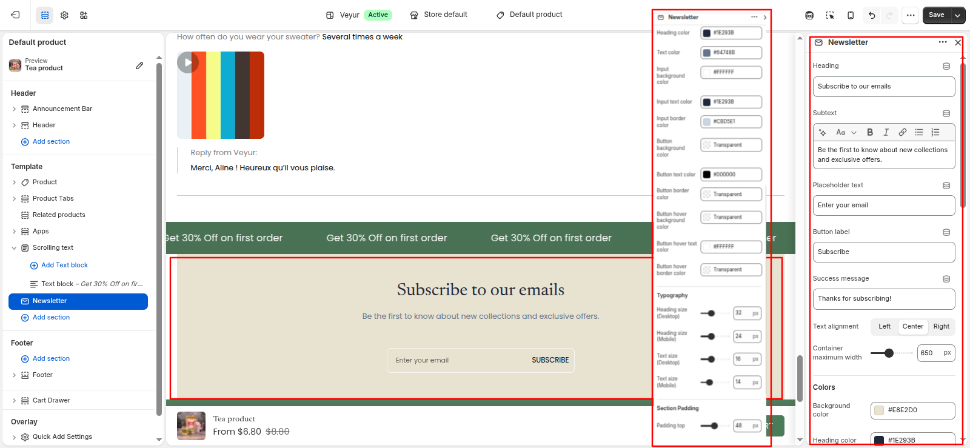The height and width of the screenshot is (448, 970).
Task: Open the top bar more actions menu
Action: pyautogui.click(x=911, y=15)
